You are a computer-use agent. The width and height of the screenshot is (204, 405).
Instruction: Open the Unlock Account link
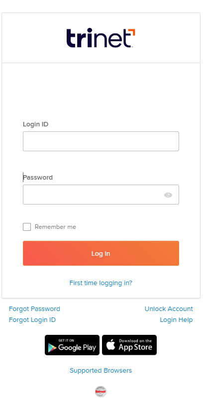click(169, 308)
